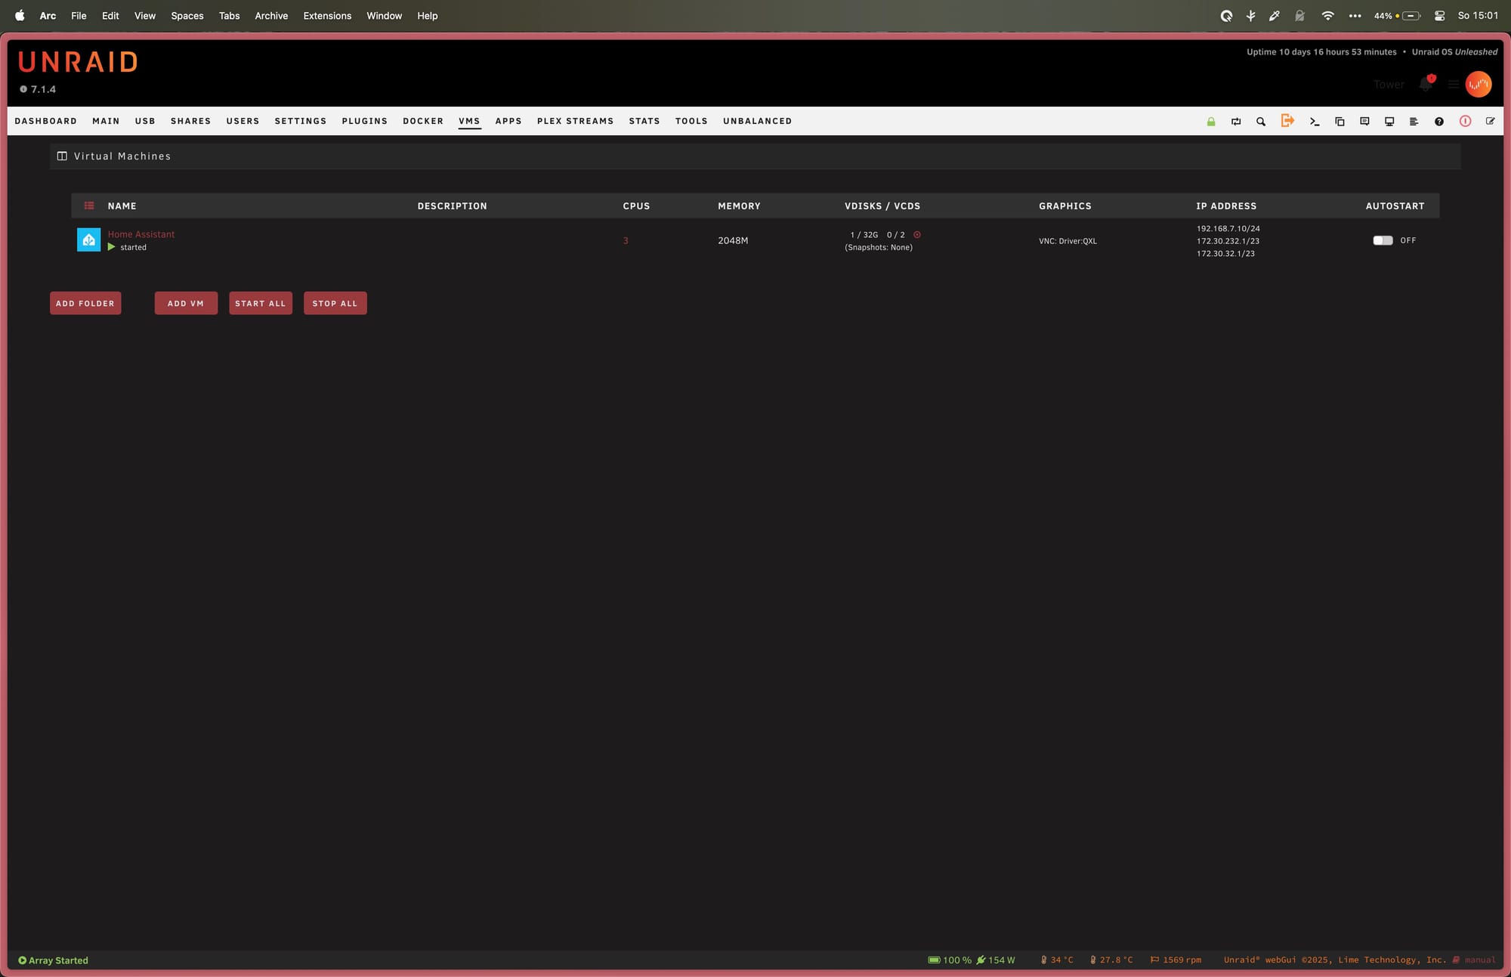This screenshot has height=977, width=1511.
Task: Click the green lock icon in the toolbar
Action: click(x=1211, y=122)
